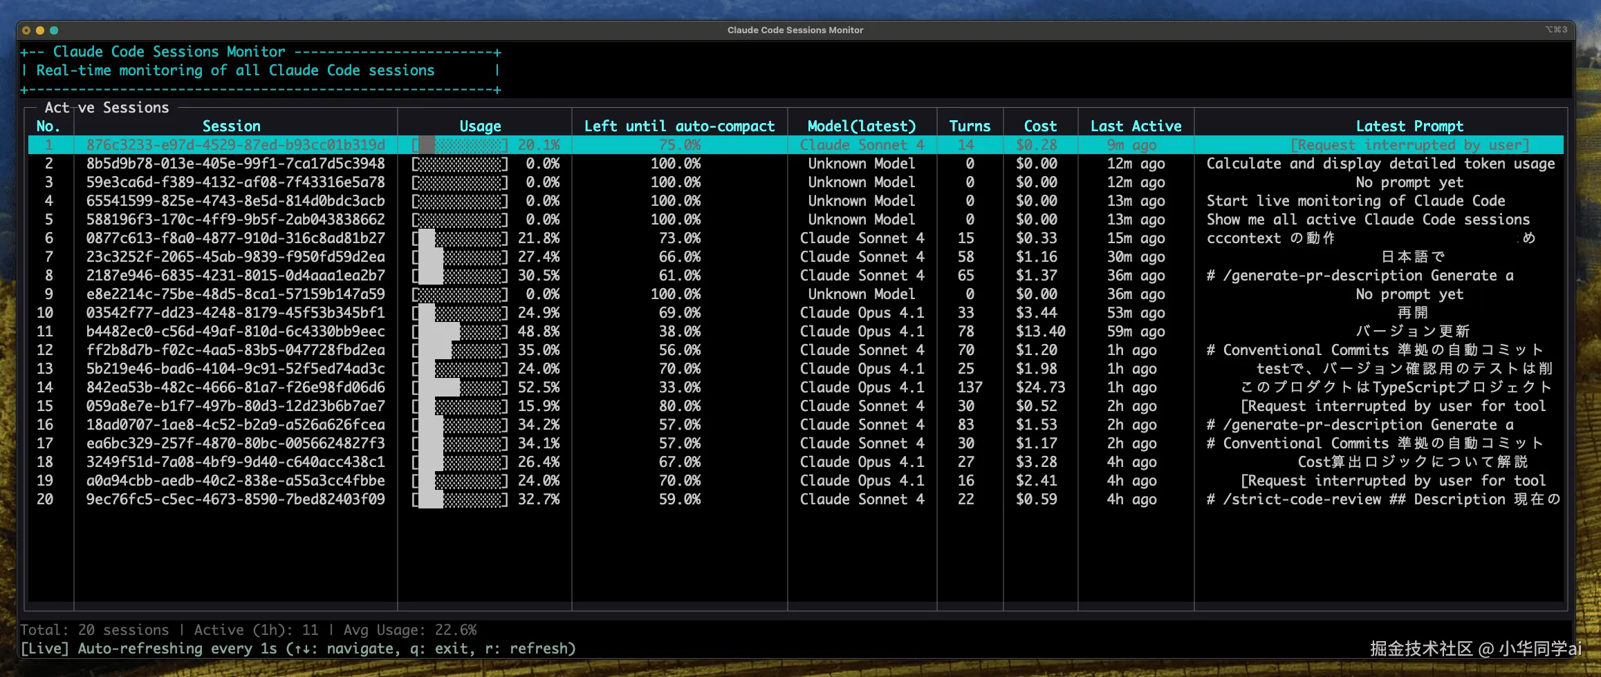The width and height of the screenshot is (1601, 677).
Task: Click session b4482ec0-c56d-49af-810d-6c4330bb9eec
Action: 795,332
